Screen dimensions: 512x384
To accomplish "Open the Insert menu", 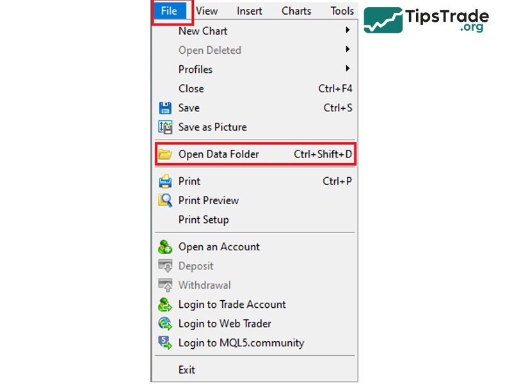I will [x=249, y=11].
